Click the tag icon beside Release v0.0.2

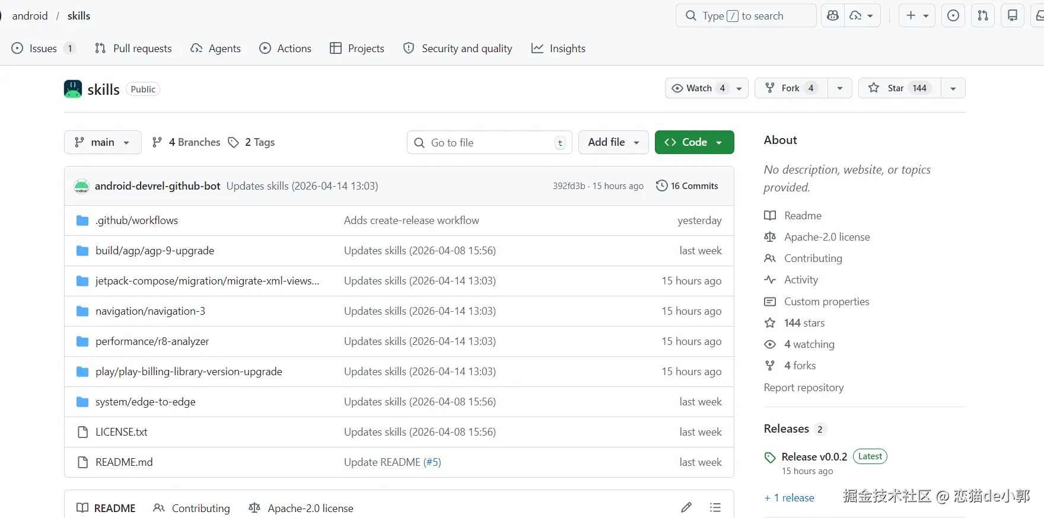(770, 458)
